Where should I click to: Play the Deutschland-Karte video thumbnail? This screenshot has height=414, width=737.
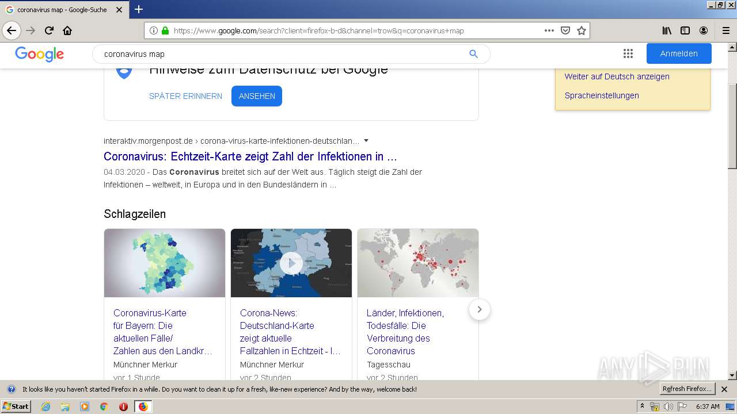point(291,263)
